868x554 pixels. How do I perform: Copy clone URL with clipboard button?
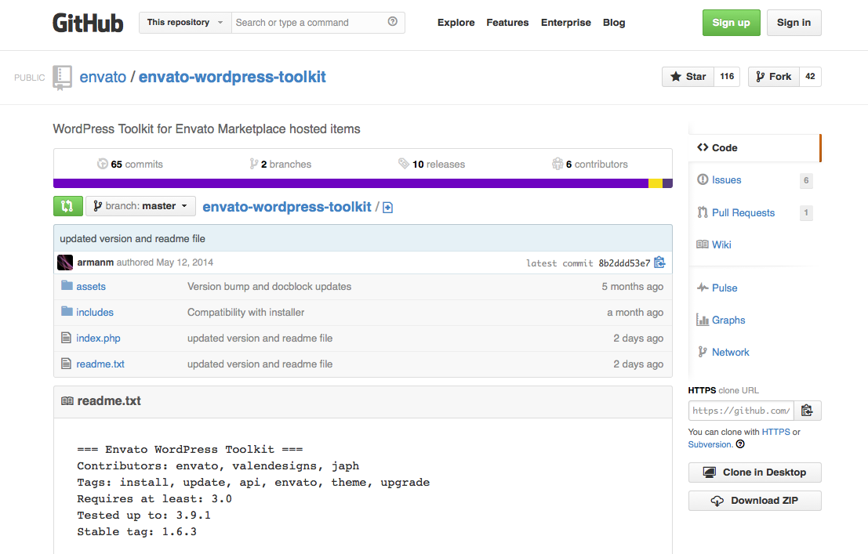point(807,411)
